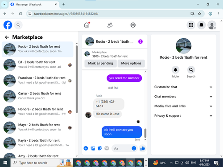Open the Carter conversation

pyautogui.click(x=37, y=96)
